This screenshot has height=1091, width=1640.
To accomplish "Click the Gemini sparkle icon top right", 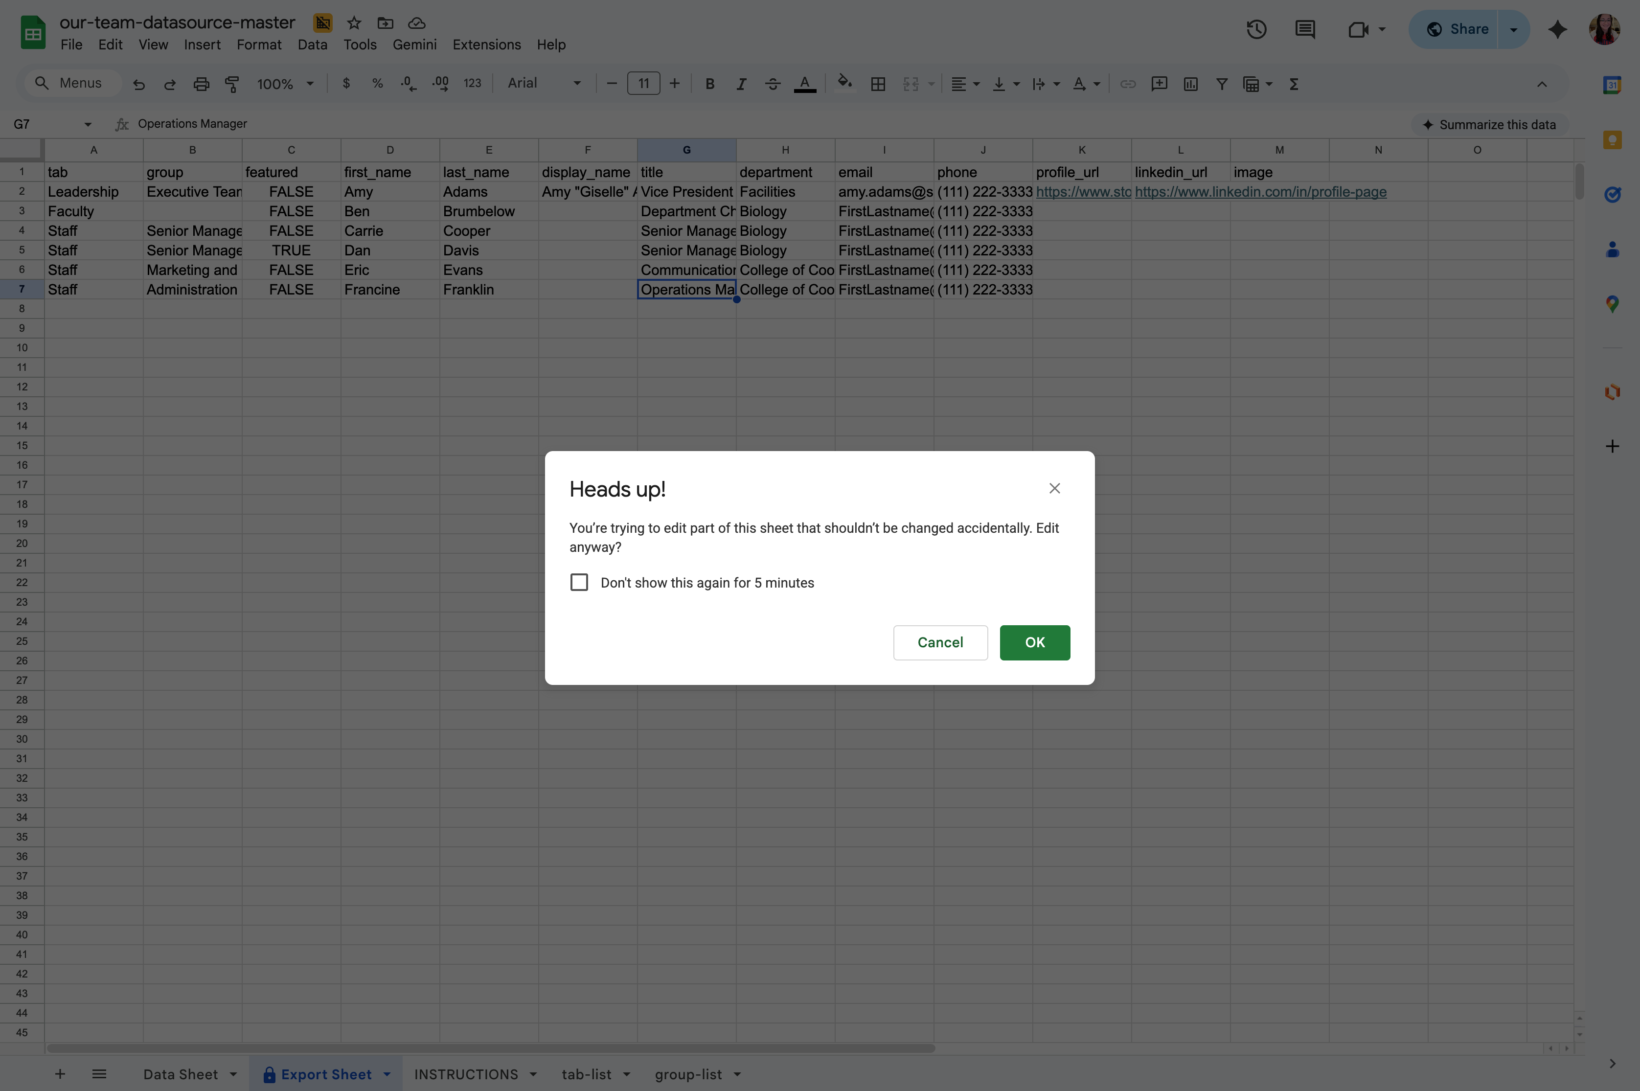I will tap(1557, 29).
